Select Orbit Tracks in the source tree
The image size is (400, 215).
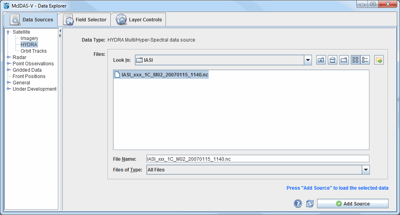click(x=34, y=51)
